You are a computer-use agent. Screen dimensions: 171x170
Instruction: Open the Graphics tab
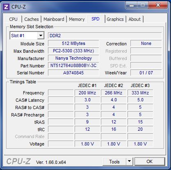tap(115, 19)
